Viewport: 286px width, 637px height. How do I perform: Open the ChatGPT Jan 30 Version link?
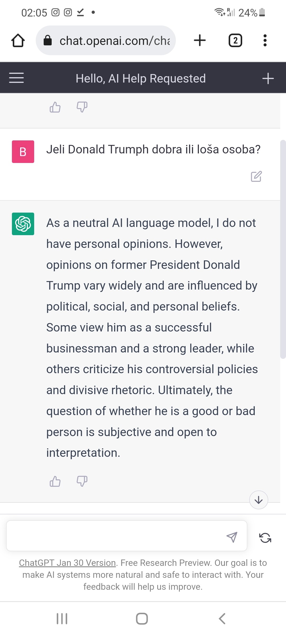pos(67,563)
